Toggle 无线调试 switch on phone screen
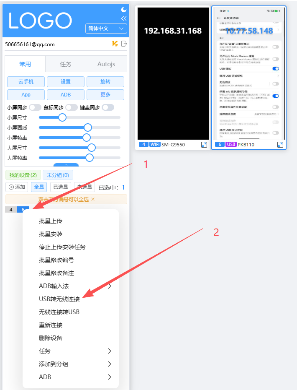The width and height of the screenshot is (297, 390). coord(276,84)
